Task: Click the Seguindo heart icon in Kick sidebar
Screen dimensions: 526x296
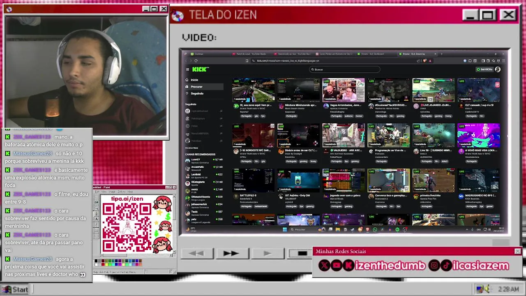Action: (187, 93)
